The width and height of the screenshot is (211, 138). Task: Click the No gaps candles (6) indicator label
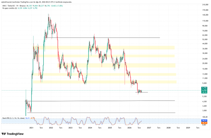(10, 8)
